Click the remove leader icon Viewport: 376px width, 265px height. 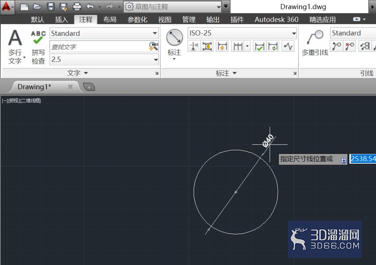pyautogui.click(x=349, y=46)
